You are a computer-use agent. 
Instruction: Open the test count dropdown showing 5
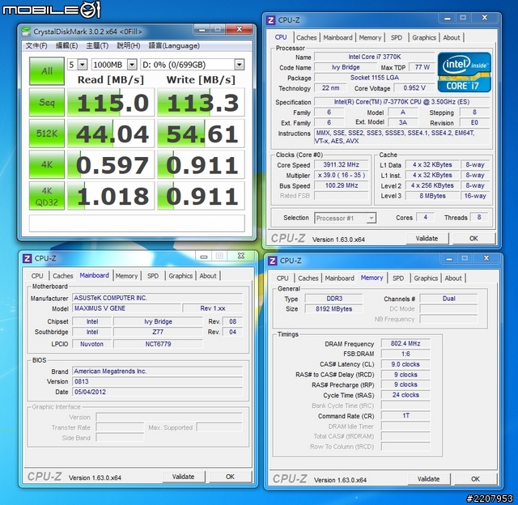pos(78,65)
